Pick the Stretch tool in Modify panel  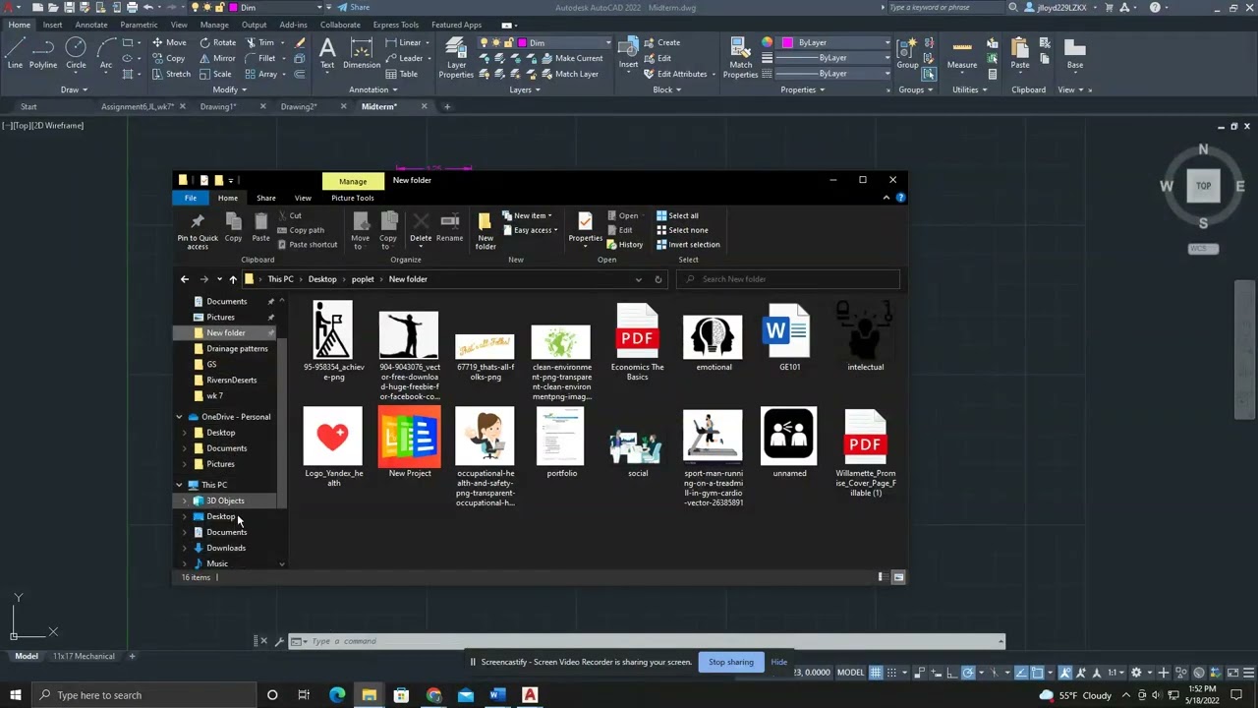point(171,74)
